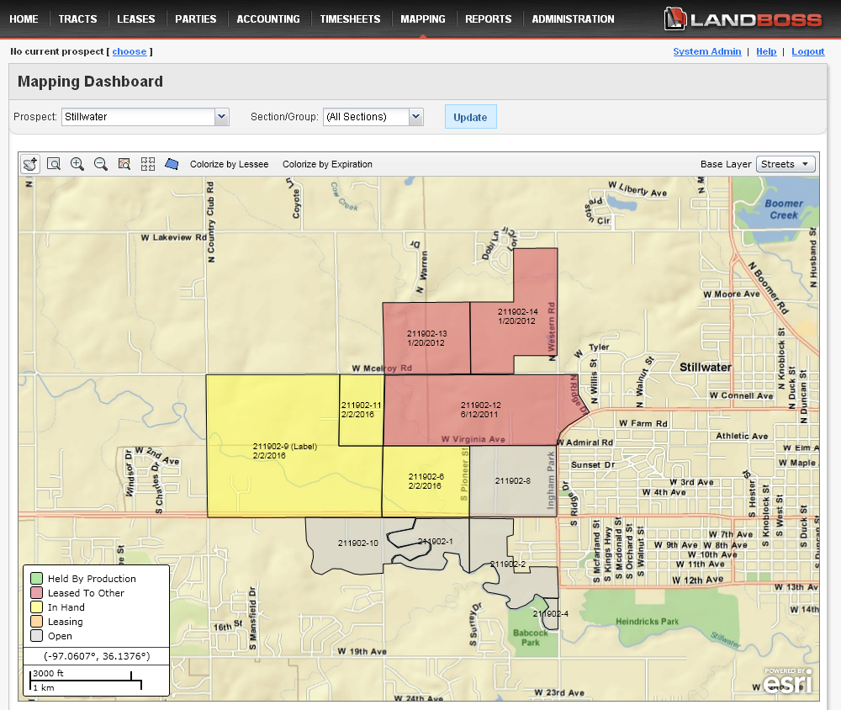Image resolution: width=841 pixels, height=710 pixels.
Task: Toggle Colorize by Lessee
Action: pos(229,164)
